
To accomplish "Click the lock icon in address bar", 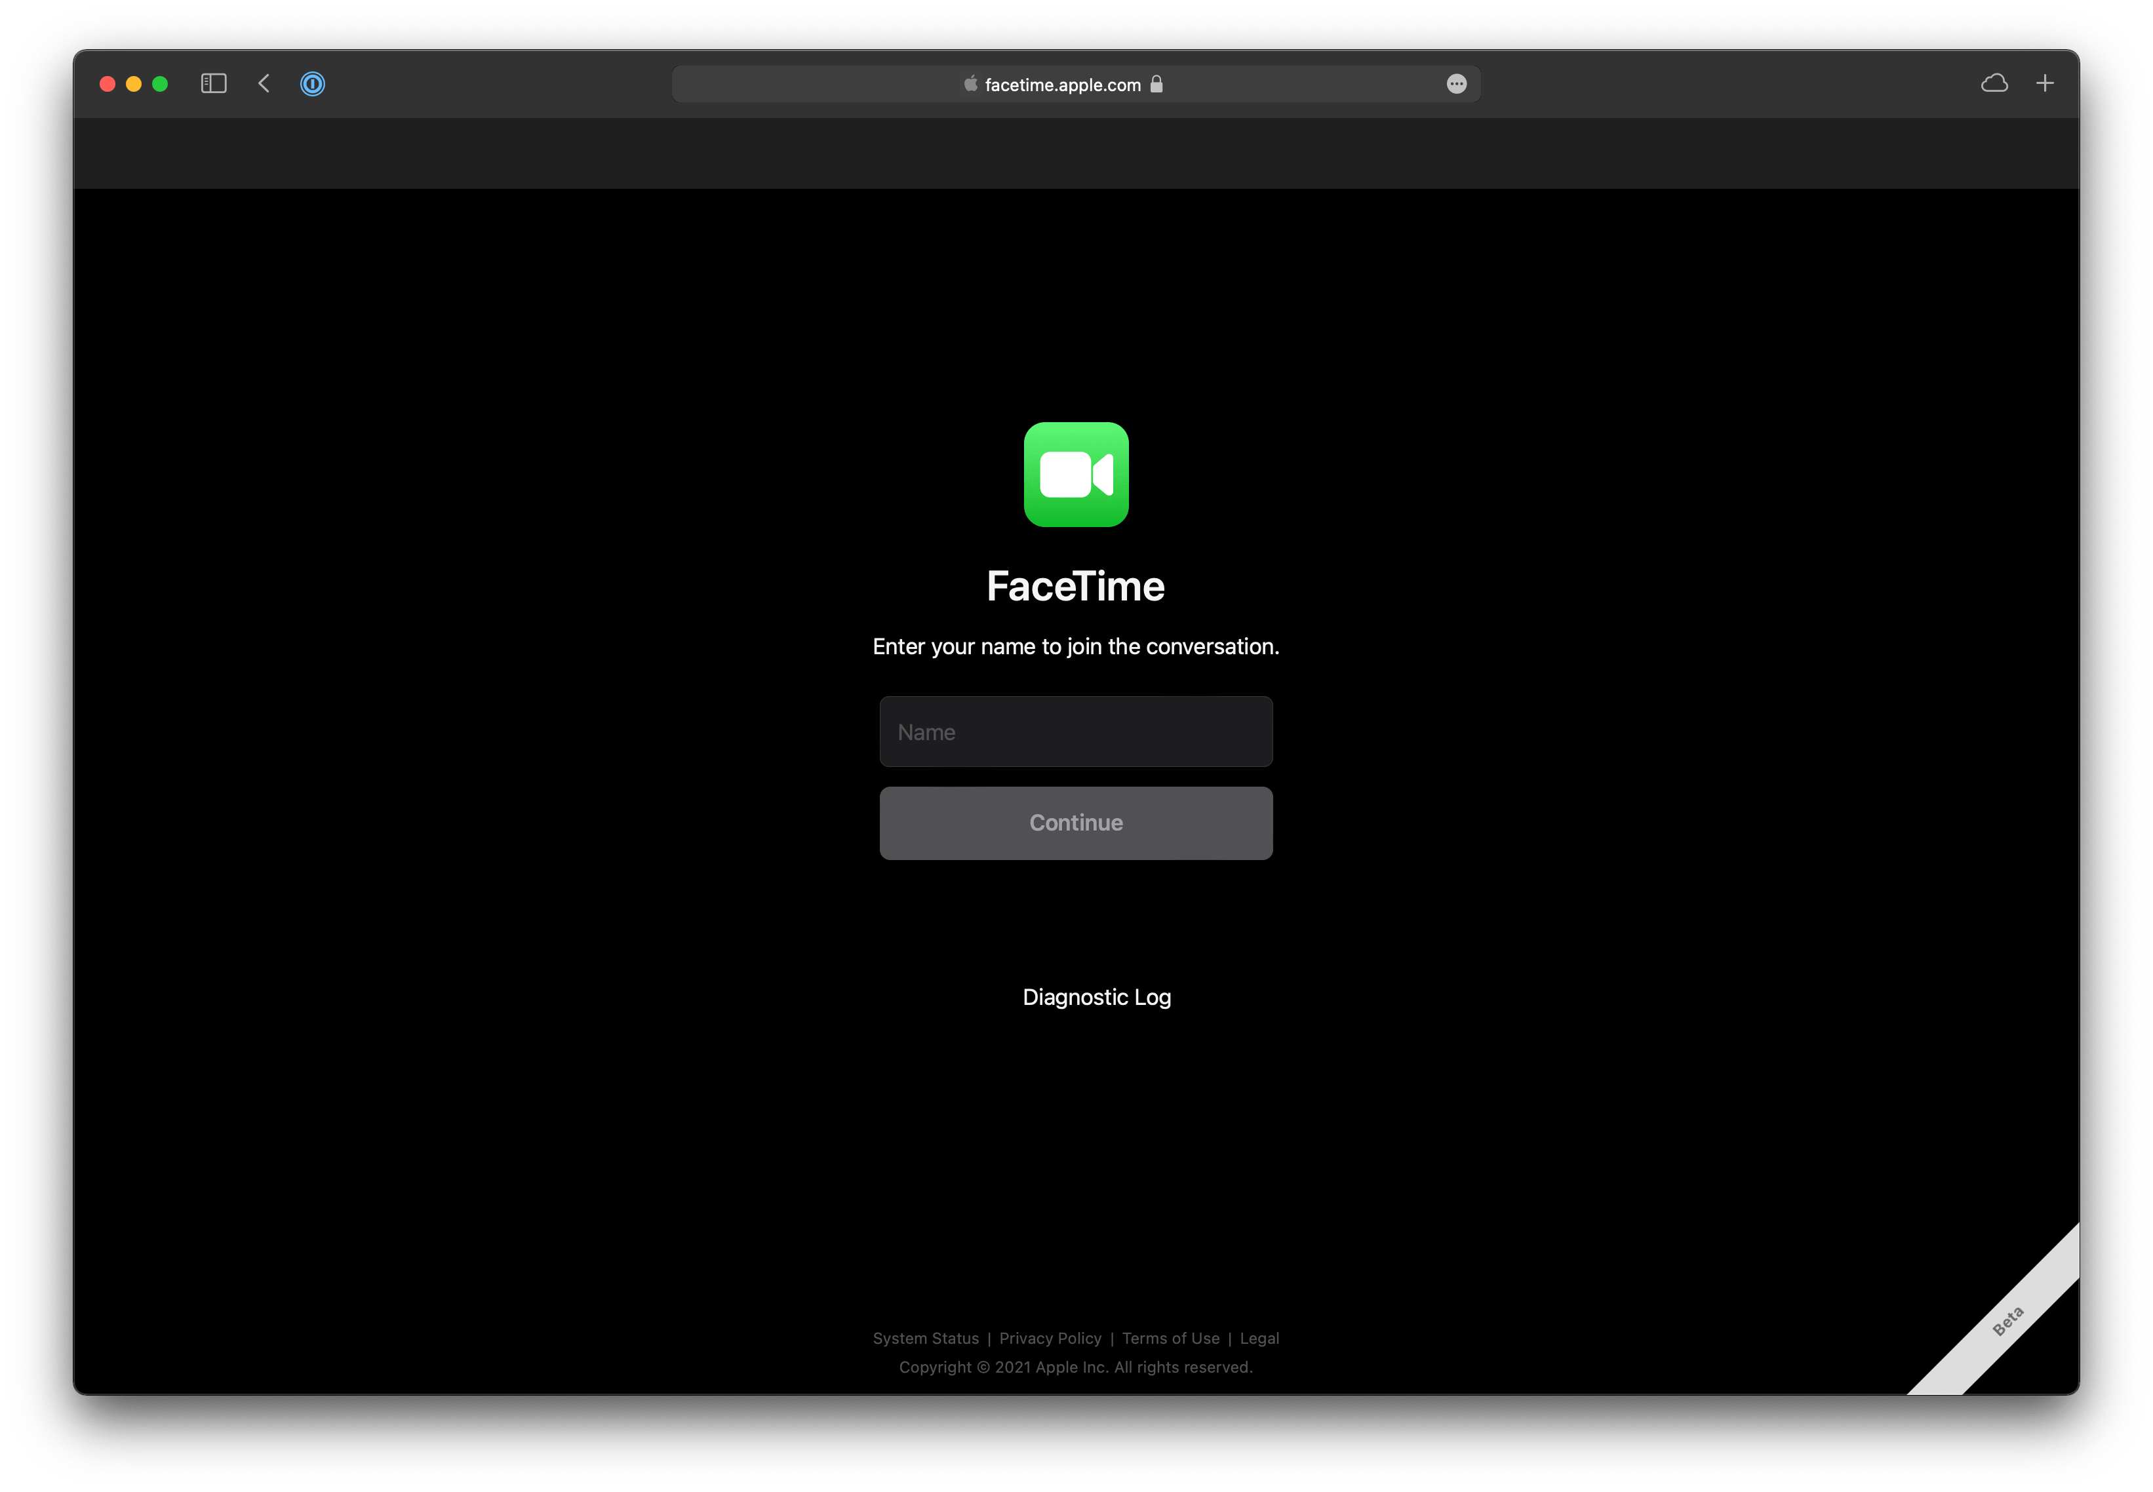I will (1156, 84).
